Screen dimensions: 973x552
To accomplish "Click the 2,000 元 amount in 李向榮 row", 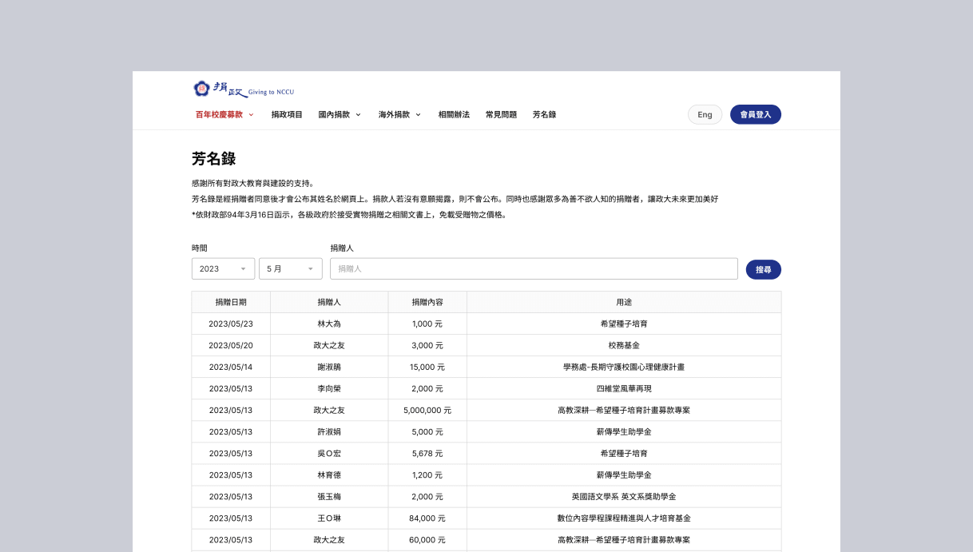I will (x=427, y=388).
